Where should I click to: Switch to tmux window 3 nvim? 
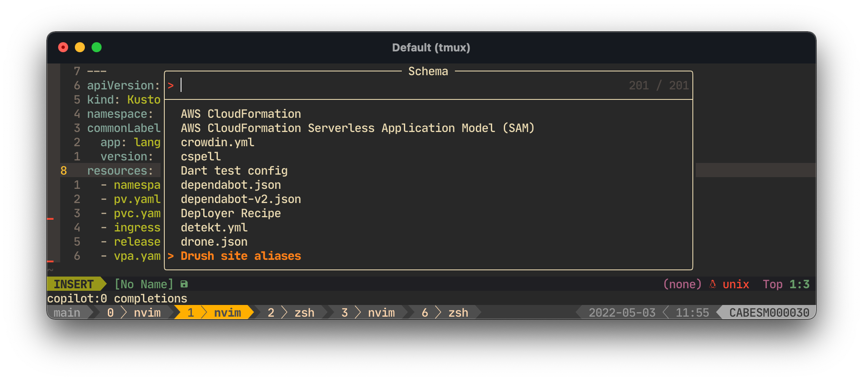[x=368, y=312]
